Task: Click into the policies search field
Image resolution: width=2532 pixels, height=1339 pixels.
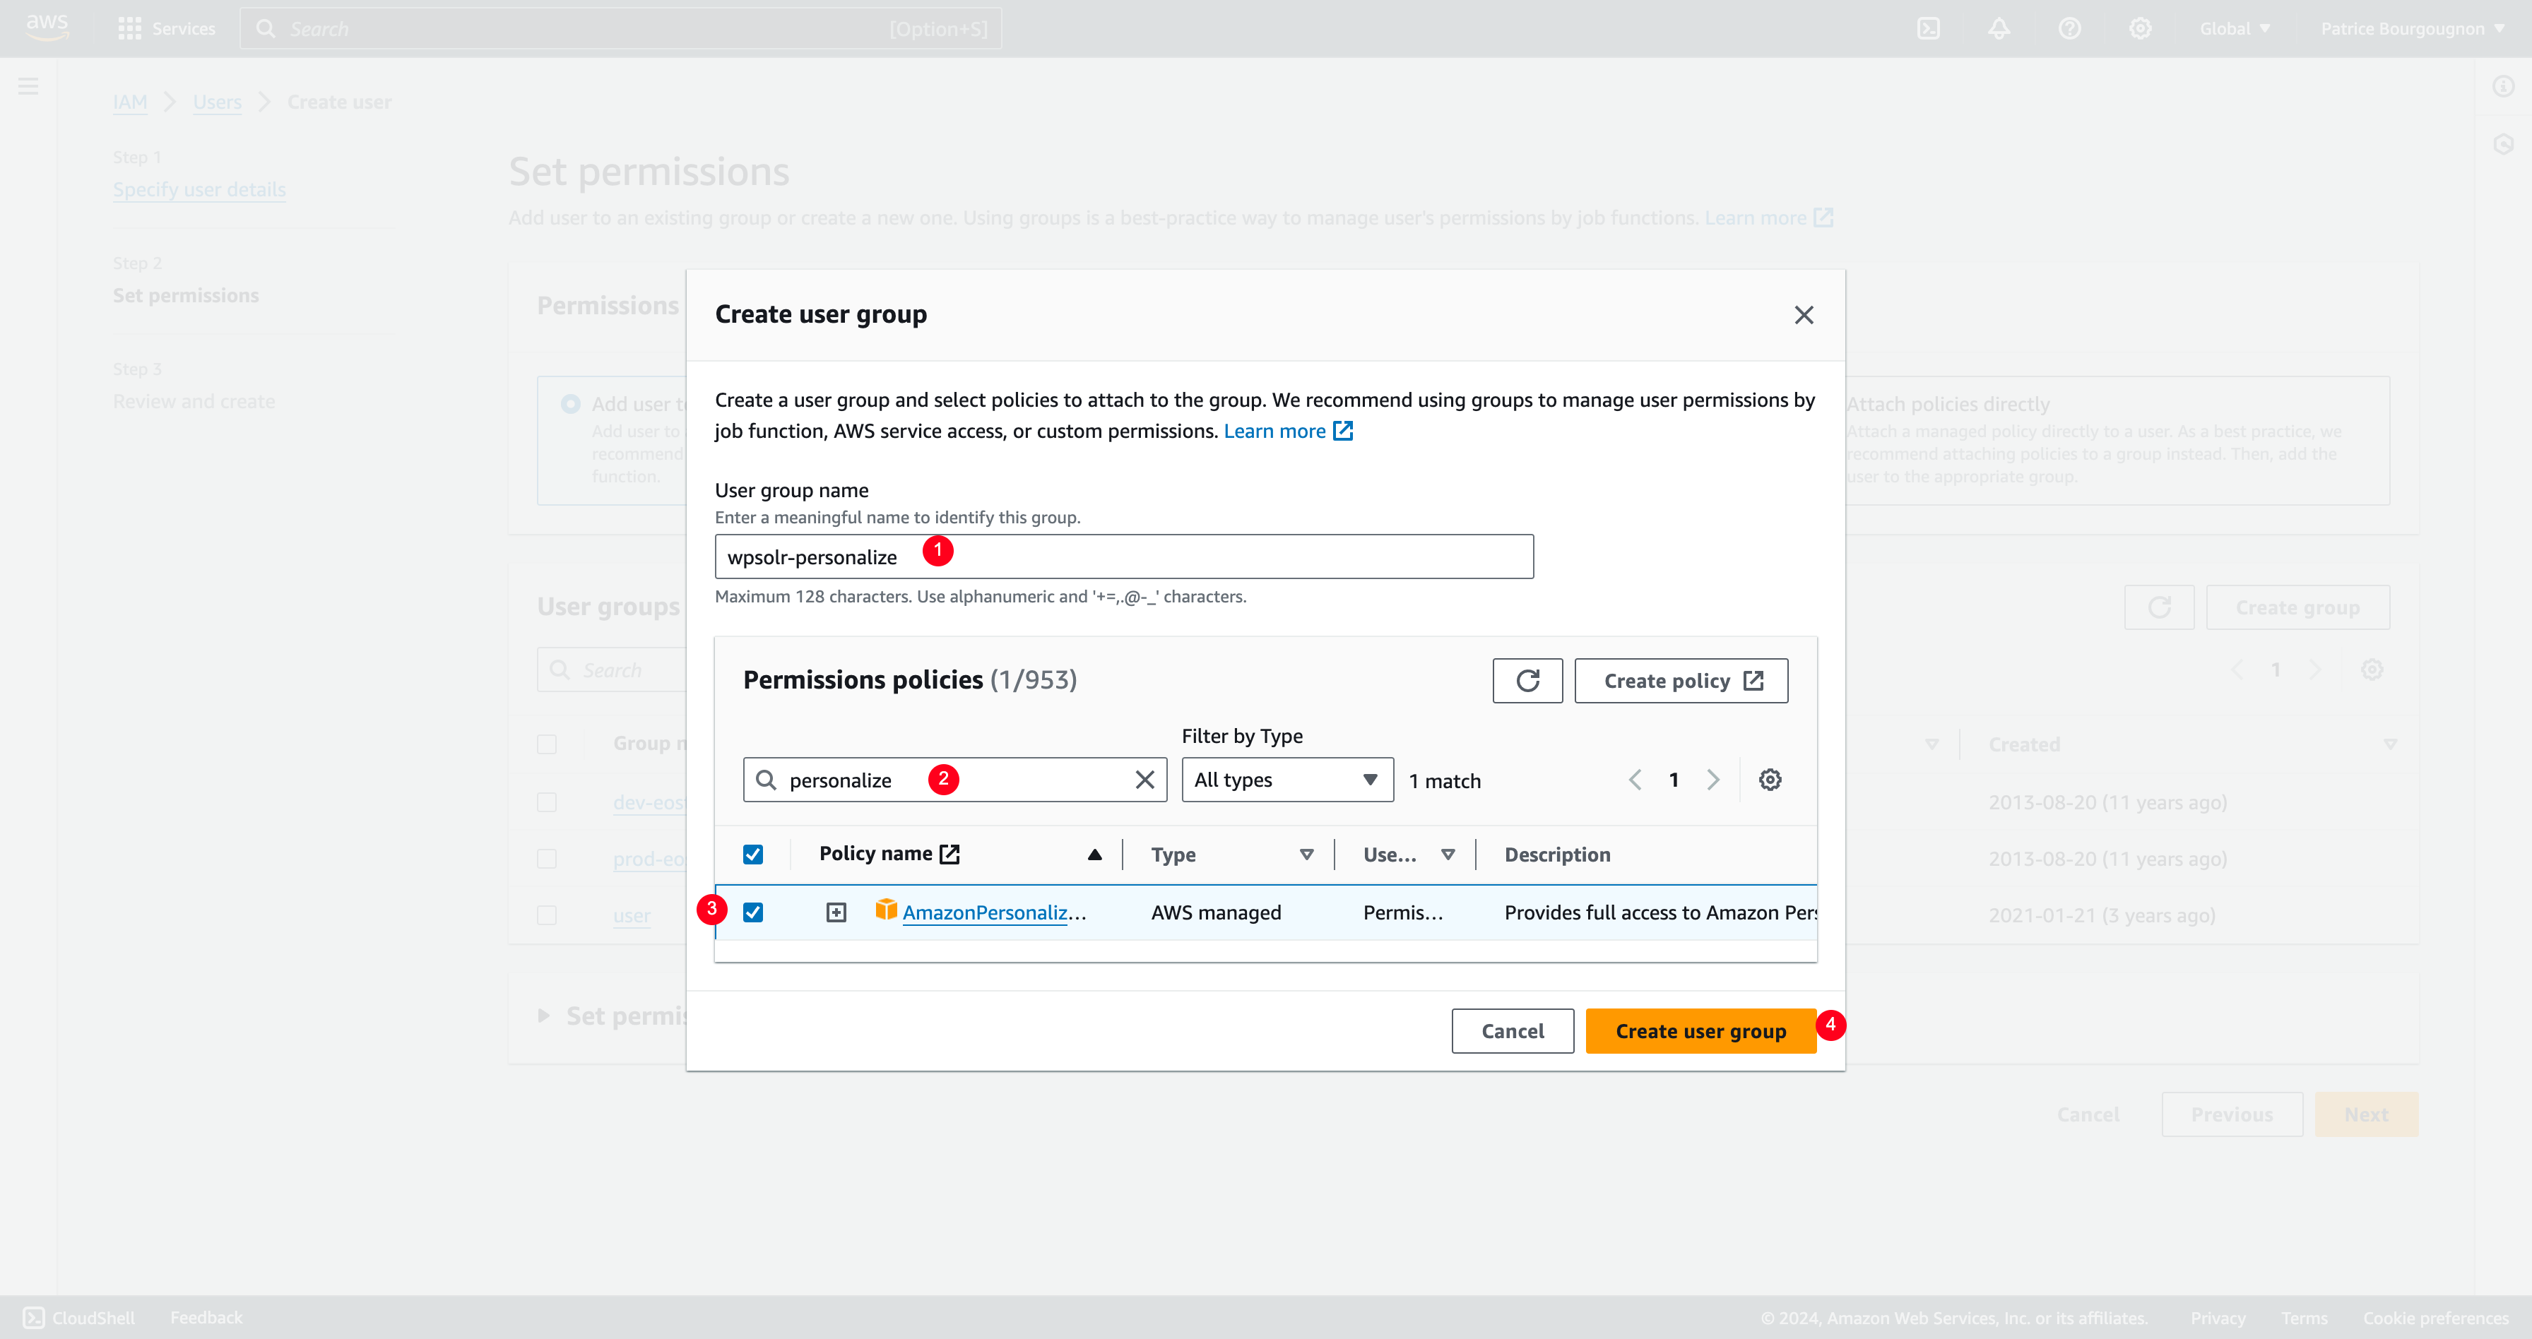Action: 954,780
